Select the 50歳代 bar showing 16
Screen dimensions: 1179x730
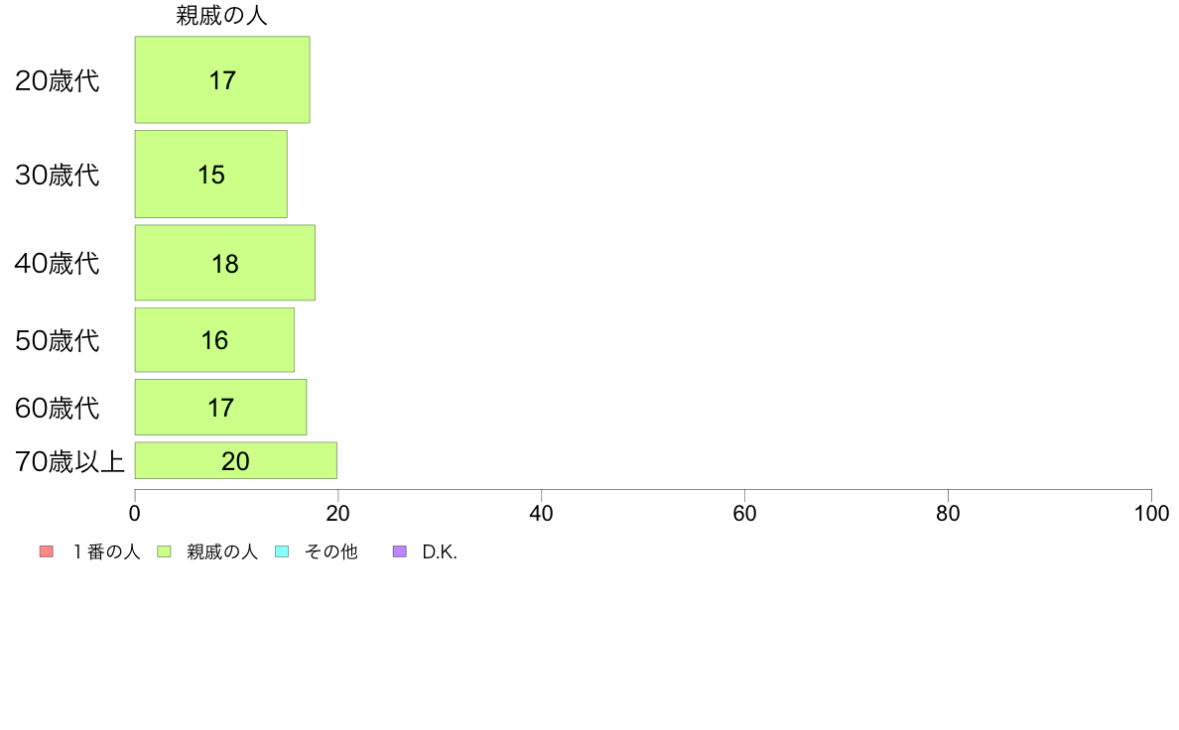(215, 340)
